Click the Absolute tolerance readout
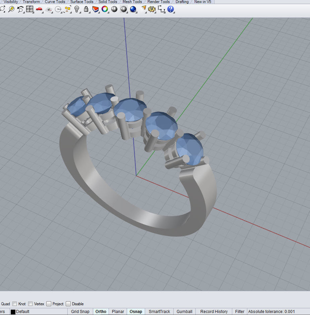 click(271, 311)
